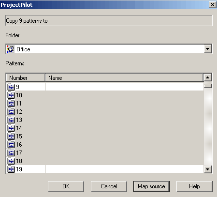
Task: Click pattern 11 icon in list
Action: (11, 103)
